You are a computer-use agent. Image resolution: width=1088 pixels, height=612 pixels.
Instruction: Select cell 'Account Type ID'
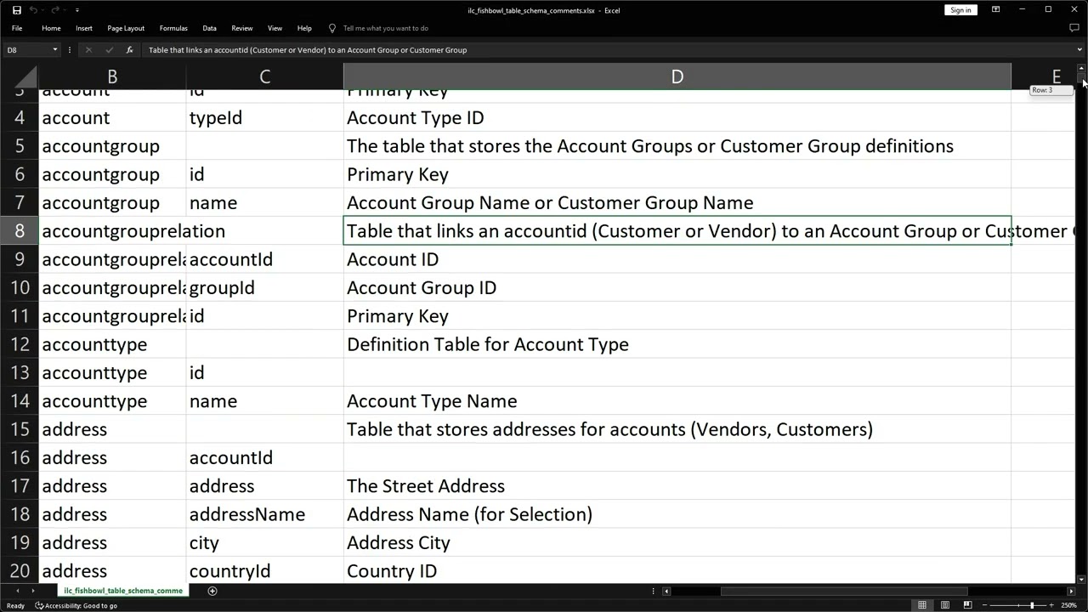coord(677,118)
